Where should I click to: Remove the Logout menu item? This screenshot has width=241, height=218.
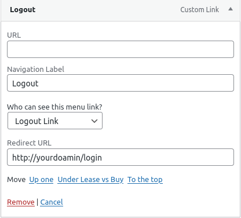(21, 202)
